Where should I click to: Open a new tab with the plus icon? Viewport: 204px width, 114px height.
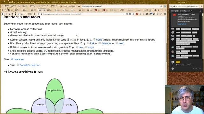click(x=2, y=10)
